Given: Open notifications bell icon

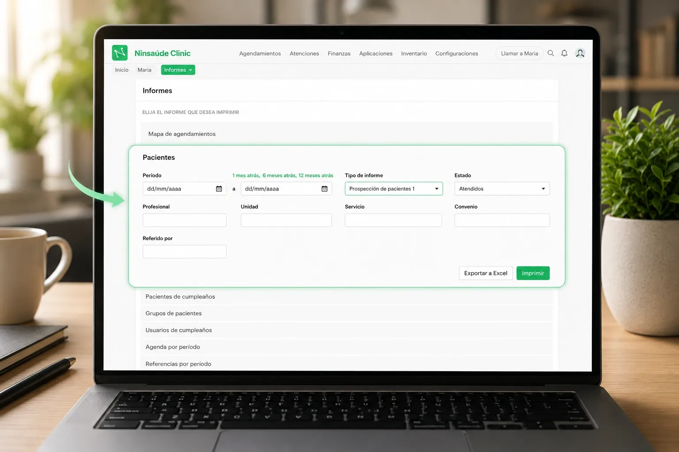Looking at the screenshot, I should coord(565,53).
